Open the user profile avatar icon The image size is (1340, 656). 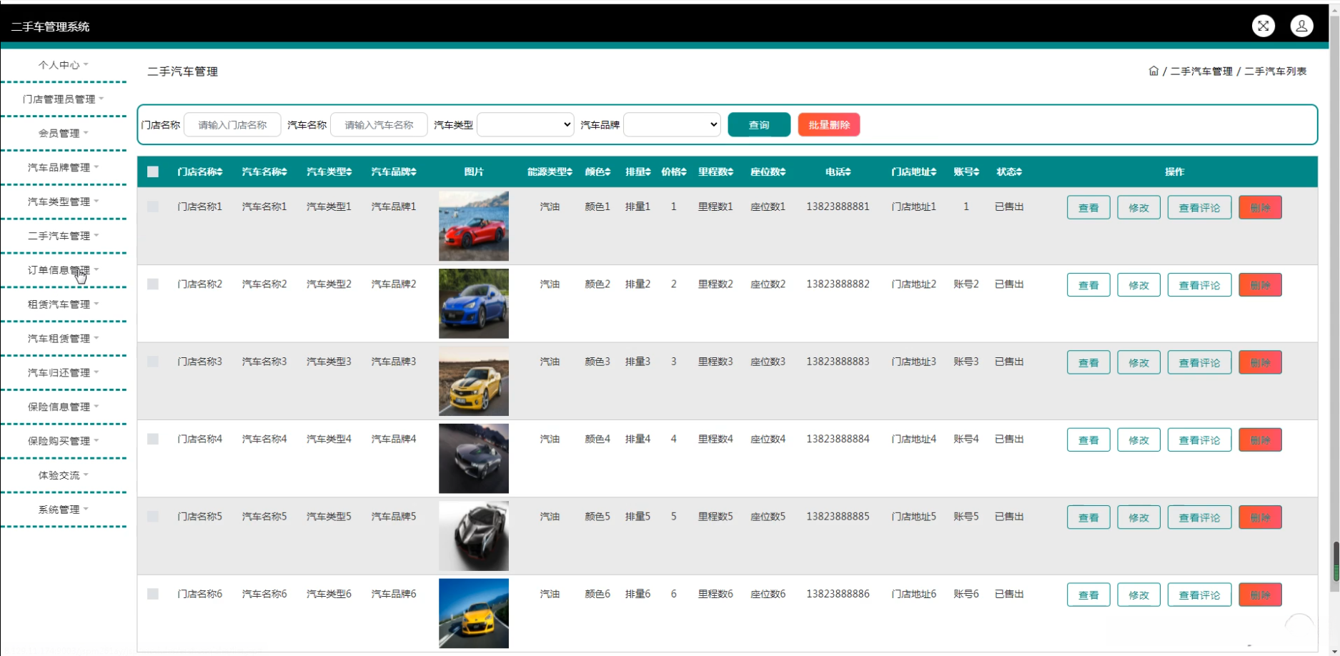click(1301, 26)
